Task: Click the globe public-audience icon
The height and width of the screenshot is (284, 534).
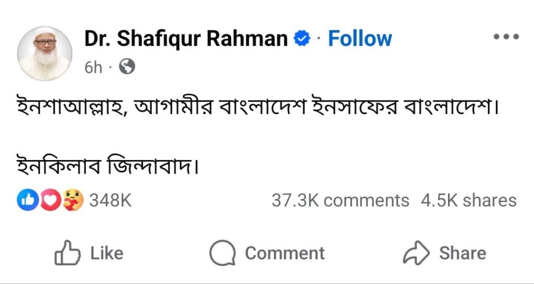Action: 126,66
